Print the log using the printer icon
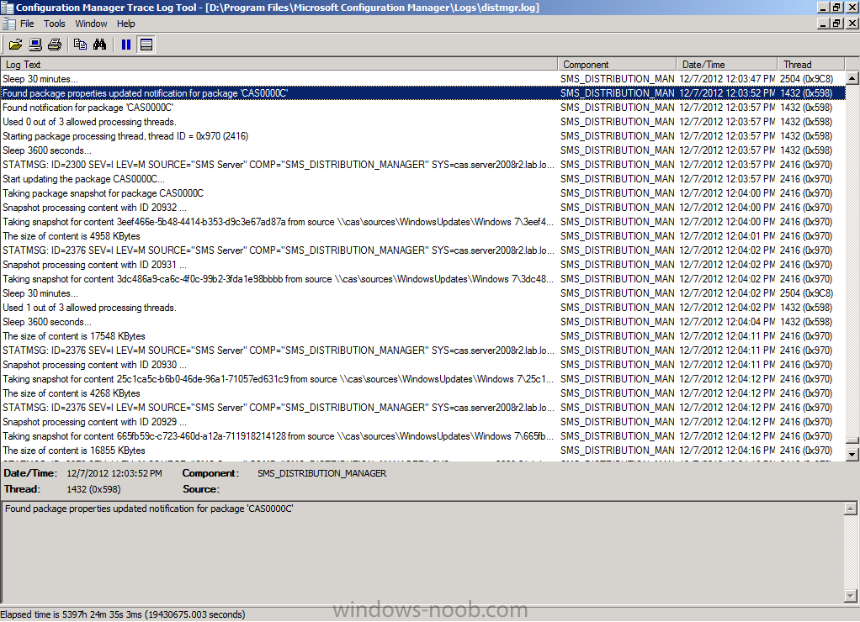 55,45
